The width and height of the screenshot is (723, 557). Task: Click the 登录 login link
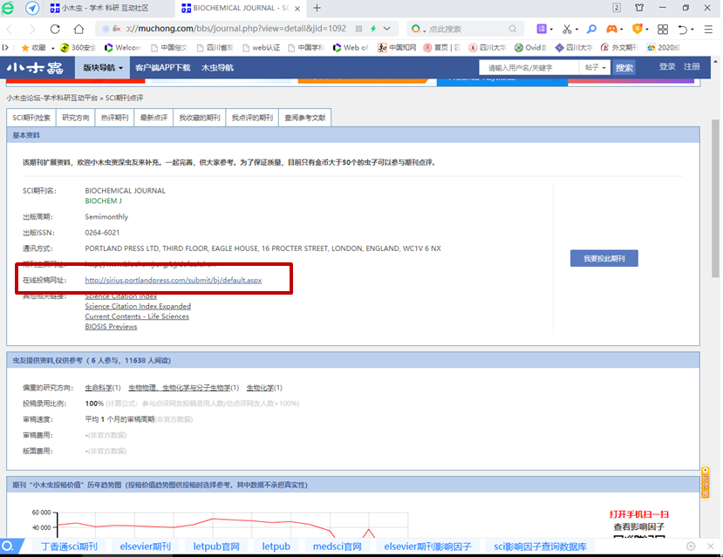(667, 67)
